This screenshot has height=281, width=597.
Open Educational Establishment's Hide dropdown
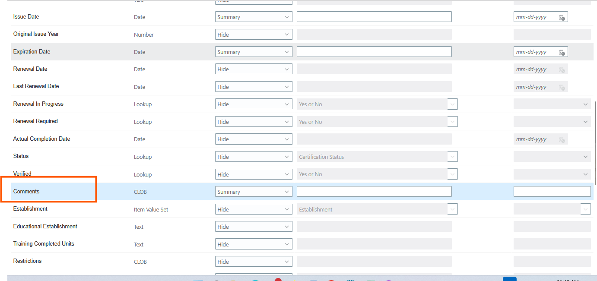254,227
